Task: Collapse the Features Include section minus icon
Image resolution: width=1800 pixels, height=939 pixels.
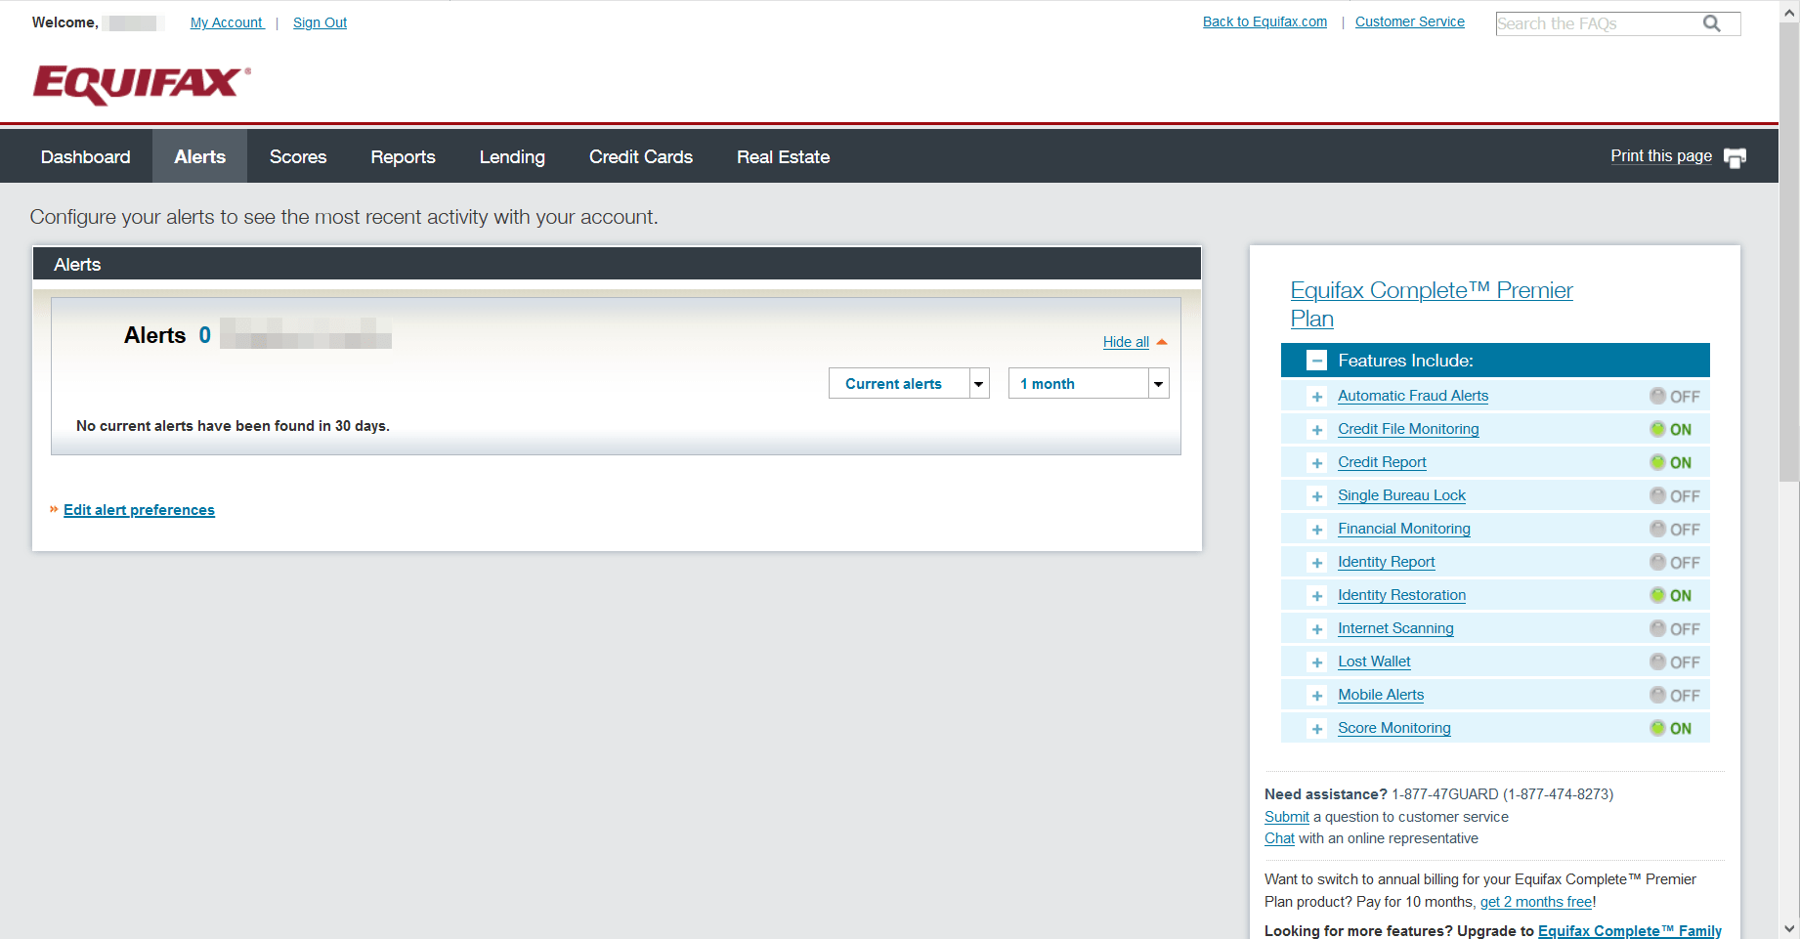Action: tap(1316, 361)
